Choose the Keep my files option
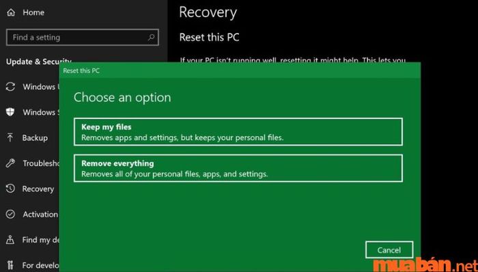Viewport: 478px width, 272px height. click(x=238, y=132)
